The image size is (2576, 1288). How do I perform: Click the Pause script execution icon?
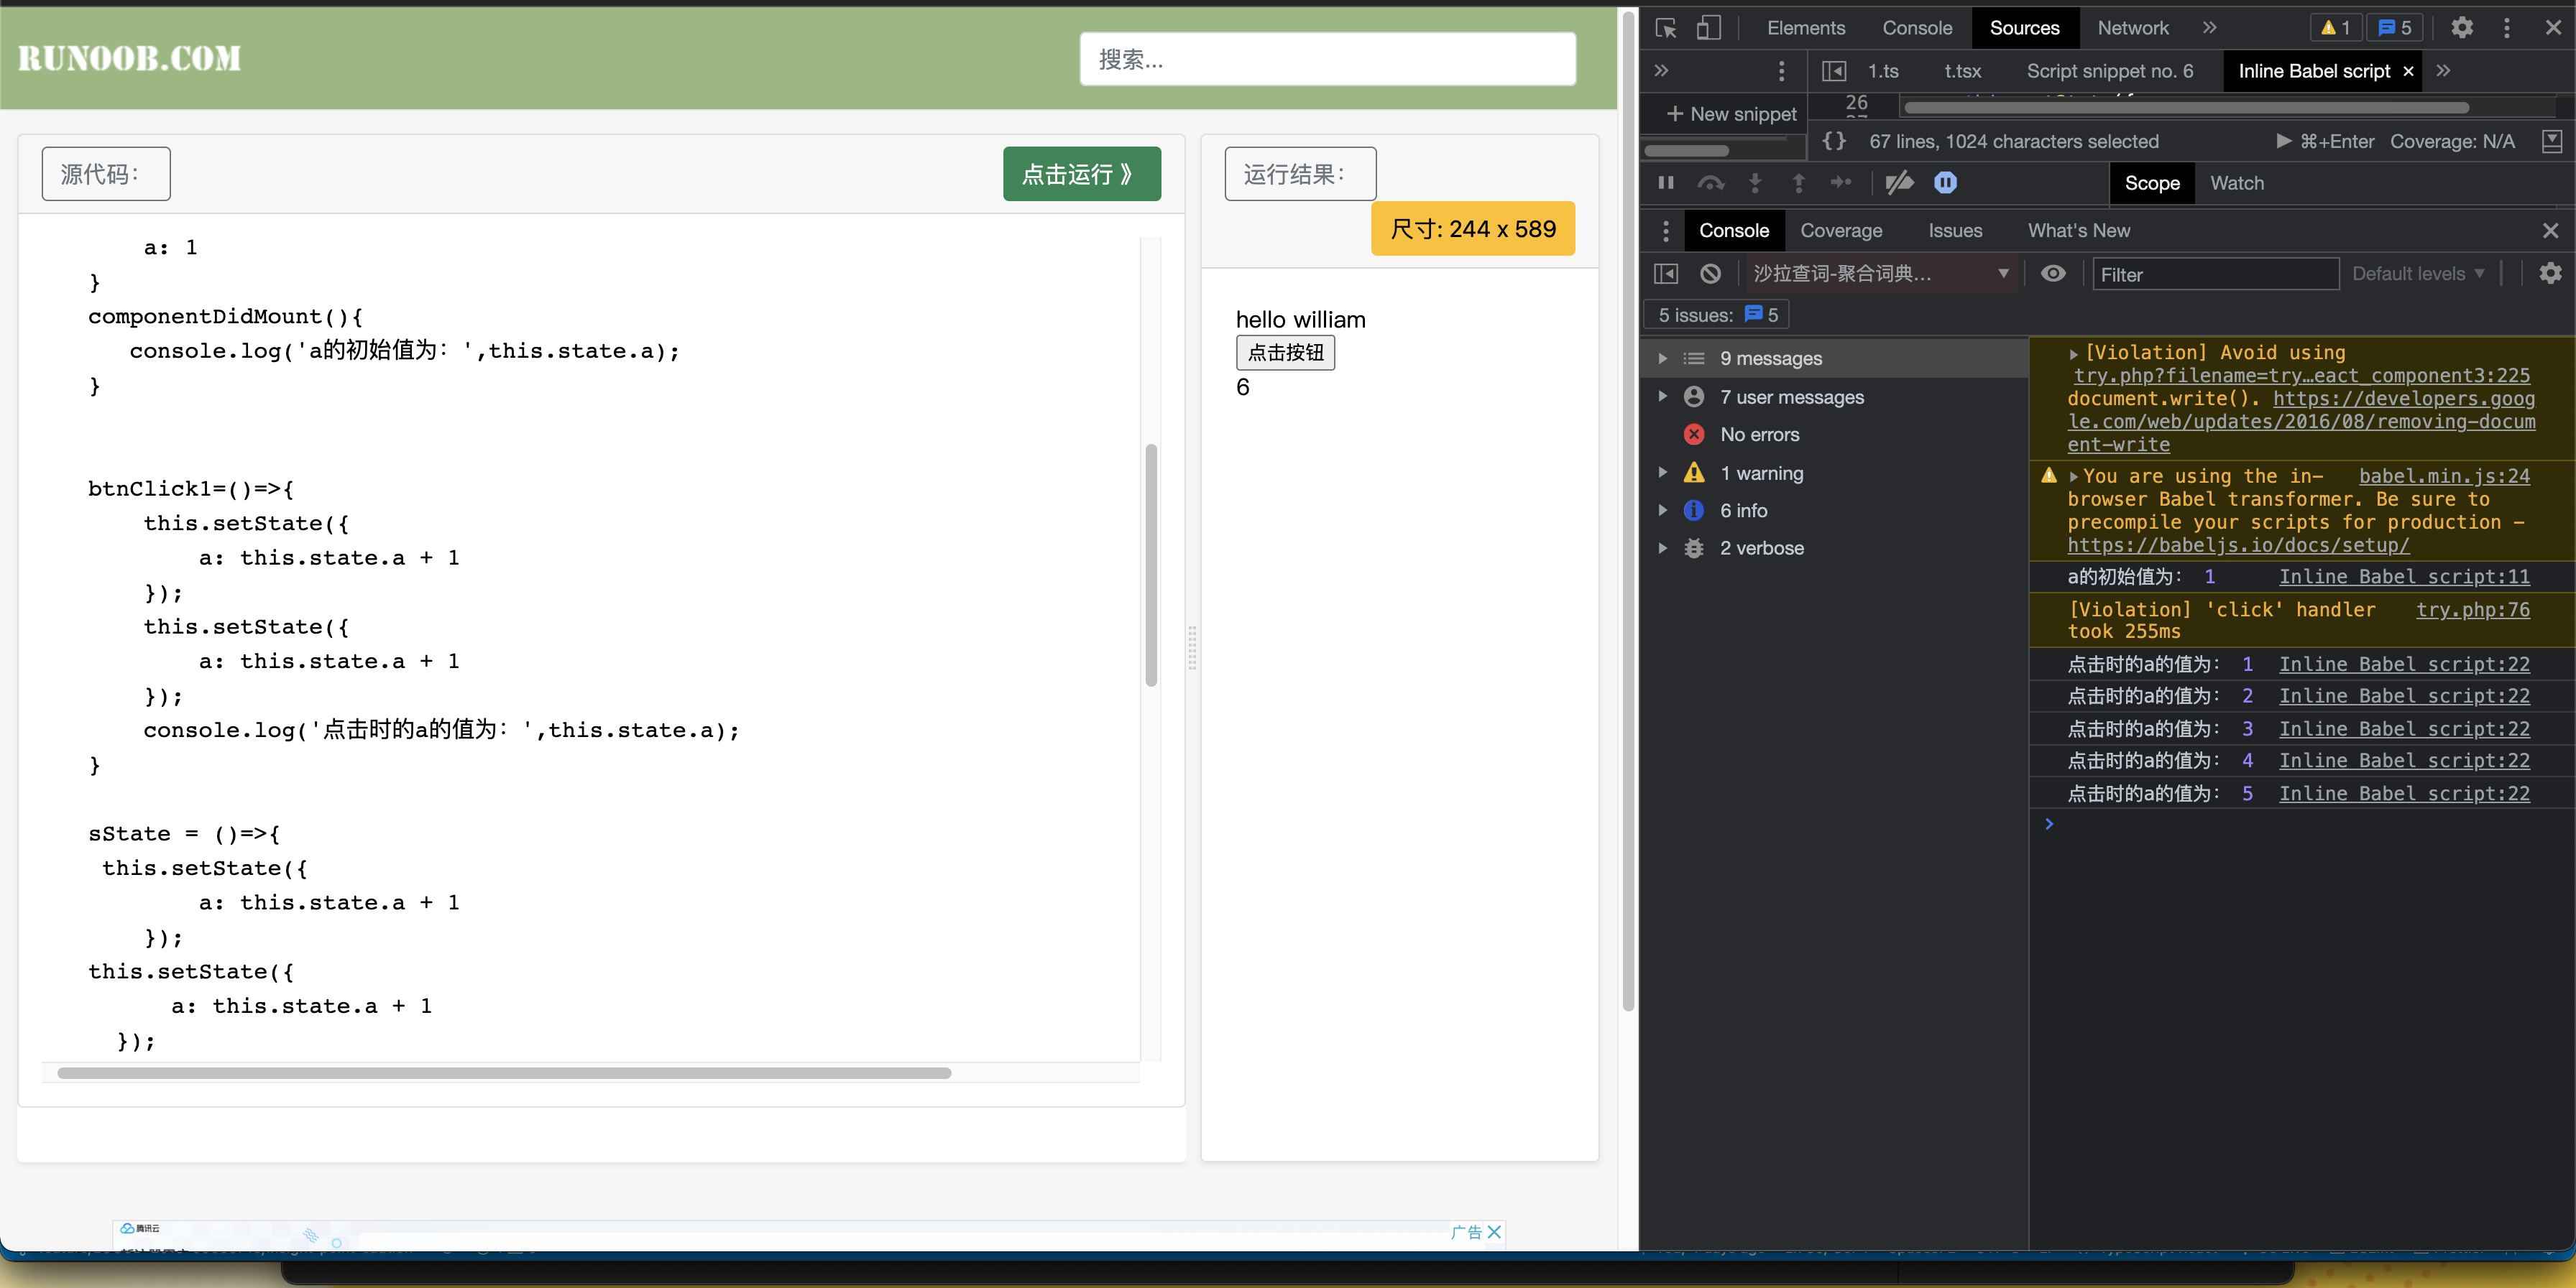point(1665,183)
